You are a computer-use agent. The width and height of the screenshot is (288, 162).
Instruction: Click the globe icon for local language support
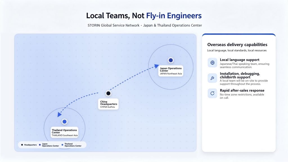coord(212,63)
